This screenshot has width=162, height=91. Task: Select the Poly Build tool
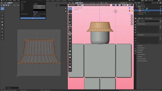(x=70, y=51)
